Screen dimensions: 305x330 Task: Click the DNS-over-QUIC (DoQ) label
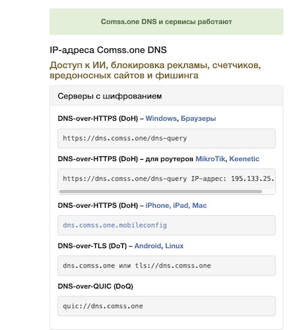96,286
